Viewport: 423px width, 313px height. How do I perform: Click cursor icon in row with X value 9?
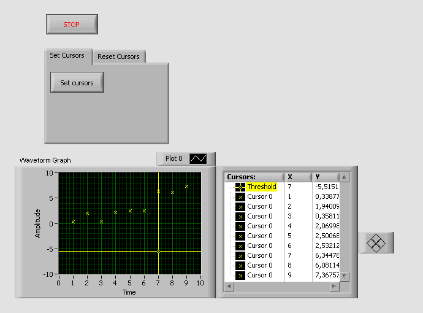pyautogui.click(x=240, y=276)
